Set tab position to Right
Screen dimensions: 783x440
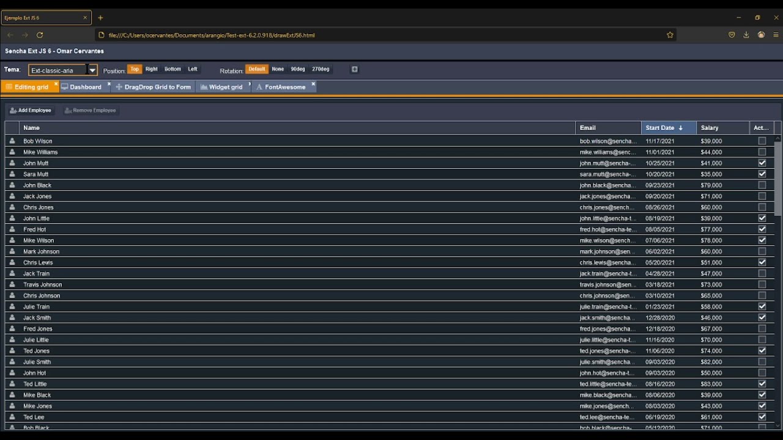pos(152,69)
